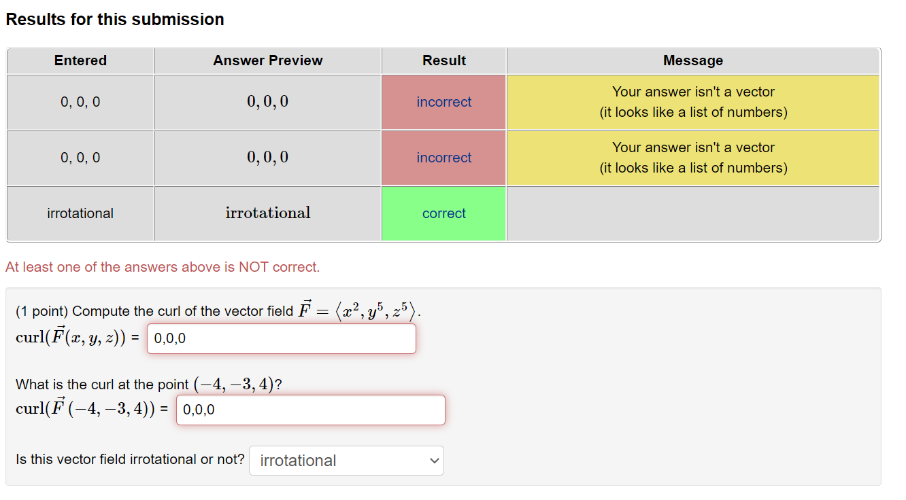Click the second incorrect result cell
Image resolution: width=906 pixels, height=500 pixels.
coord(443,158)
